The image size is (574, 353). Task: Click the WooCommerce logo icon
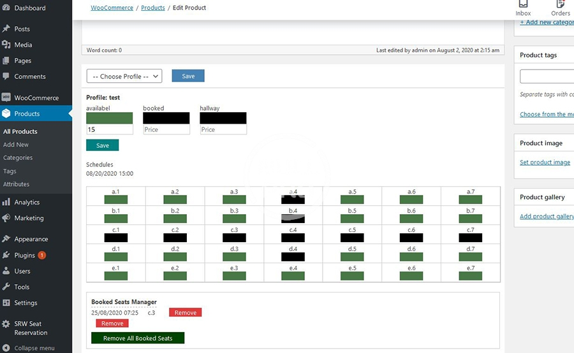[x=6, y=98]
